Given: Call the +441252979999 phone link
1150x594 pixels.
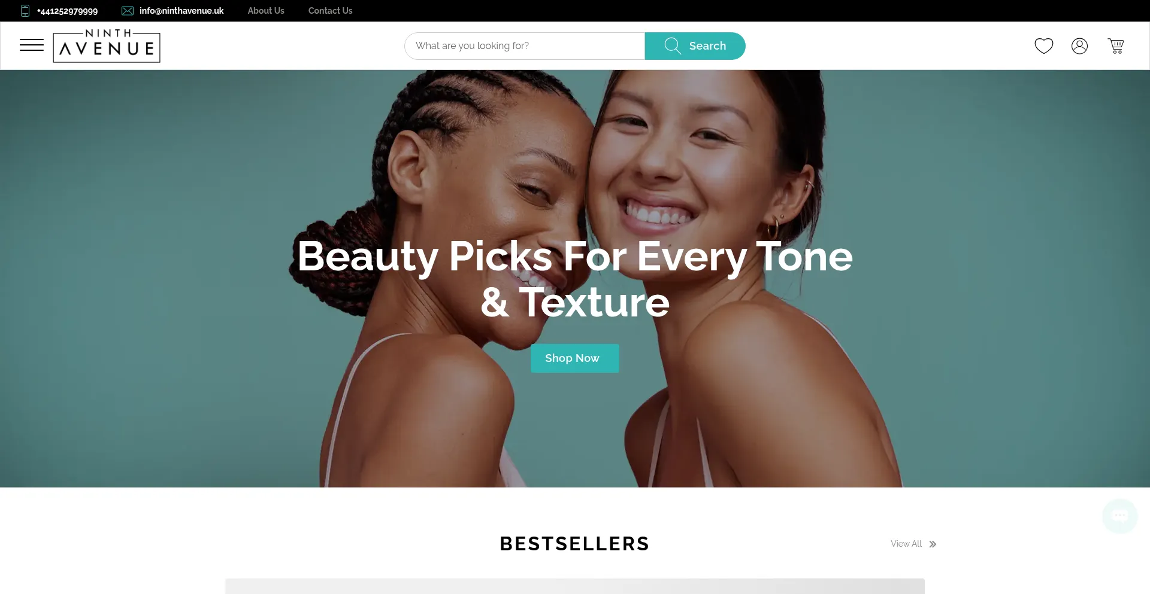Looking at the screenshot, I should coord(67,11).
